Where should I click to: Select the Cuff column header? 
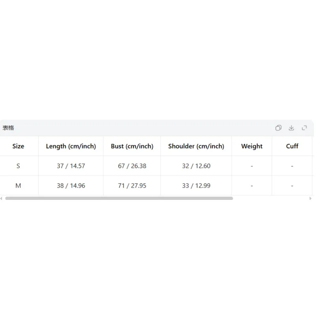292,146
